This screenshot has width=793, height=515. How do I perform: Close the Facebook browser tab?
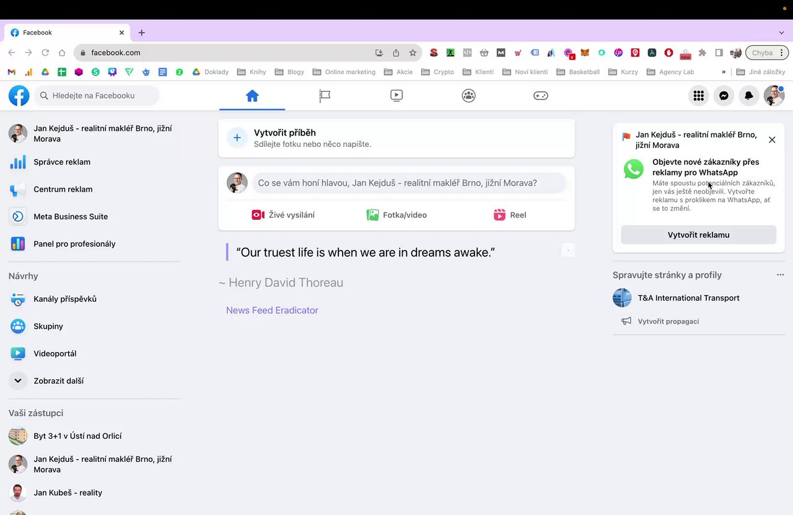tap(121, 33)
